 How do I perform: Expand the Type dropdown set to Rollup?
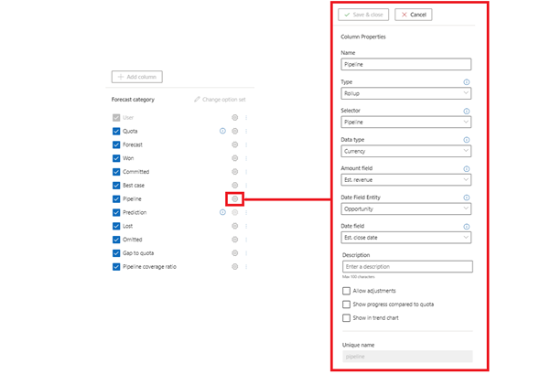[406, 93]
